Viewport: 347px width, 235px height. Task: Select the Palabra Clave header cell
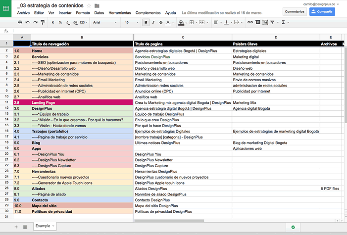[x=276, y=44]
